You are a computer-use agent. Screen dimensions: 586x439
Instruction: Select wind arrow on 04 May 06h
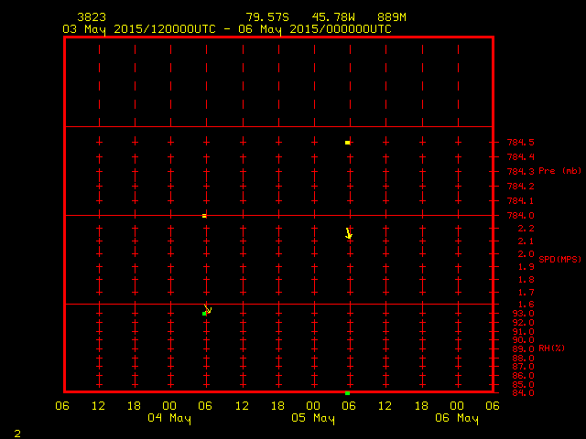[208, 309]
